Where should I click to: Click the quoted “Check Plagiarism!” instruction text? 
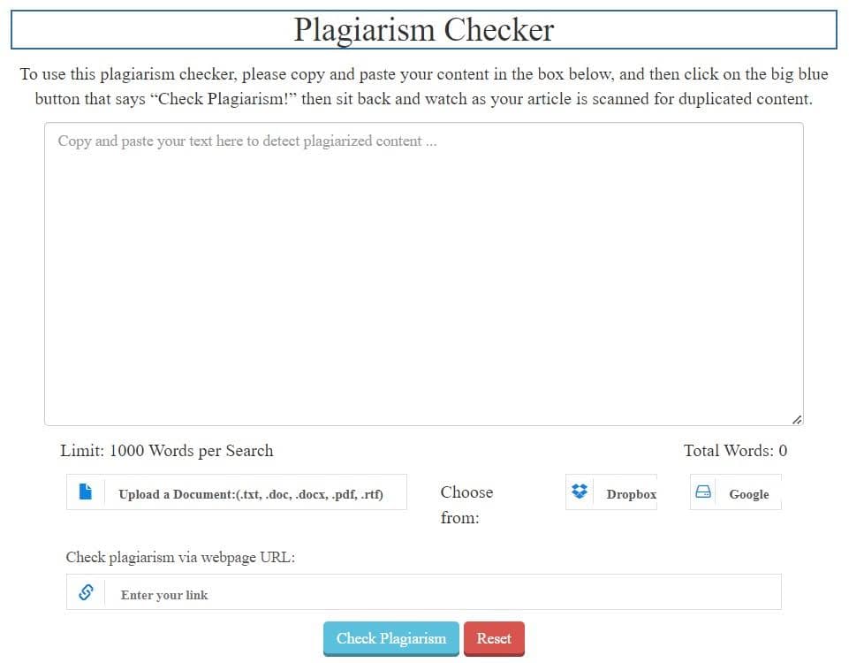(x=228, y=99)
